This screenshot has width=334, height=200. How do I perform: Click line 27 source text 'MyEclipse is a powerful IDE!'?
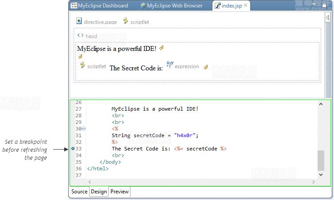coord(155,109)
